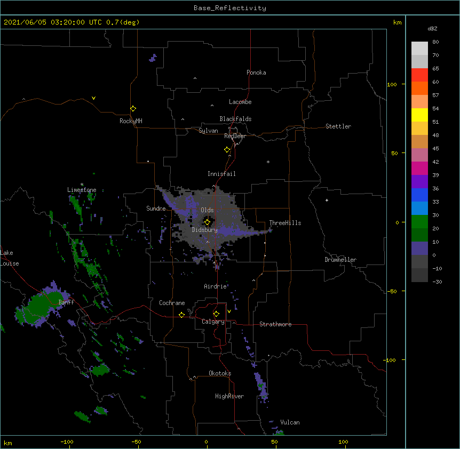This screenshot has height=449, width=460.
Task: Click the yellow diamond marker south of Red Deer
Action: [227, 150]
